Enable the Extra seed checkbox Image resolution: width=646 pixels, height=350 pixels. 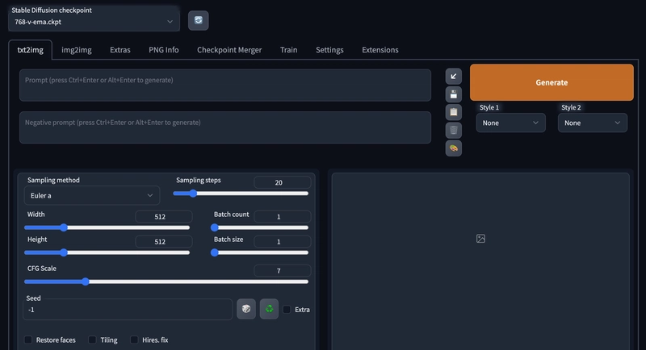(x=287, y=310)
